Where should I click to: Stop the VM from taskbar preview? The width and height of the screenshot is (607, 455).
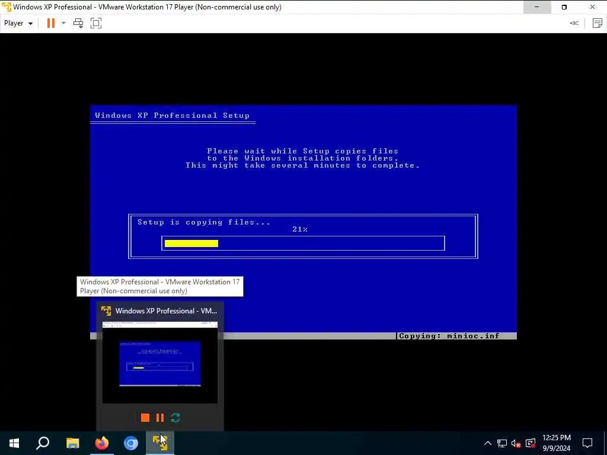145,418
